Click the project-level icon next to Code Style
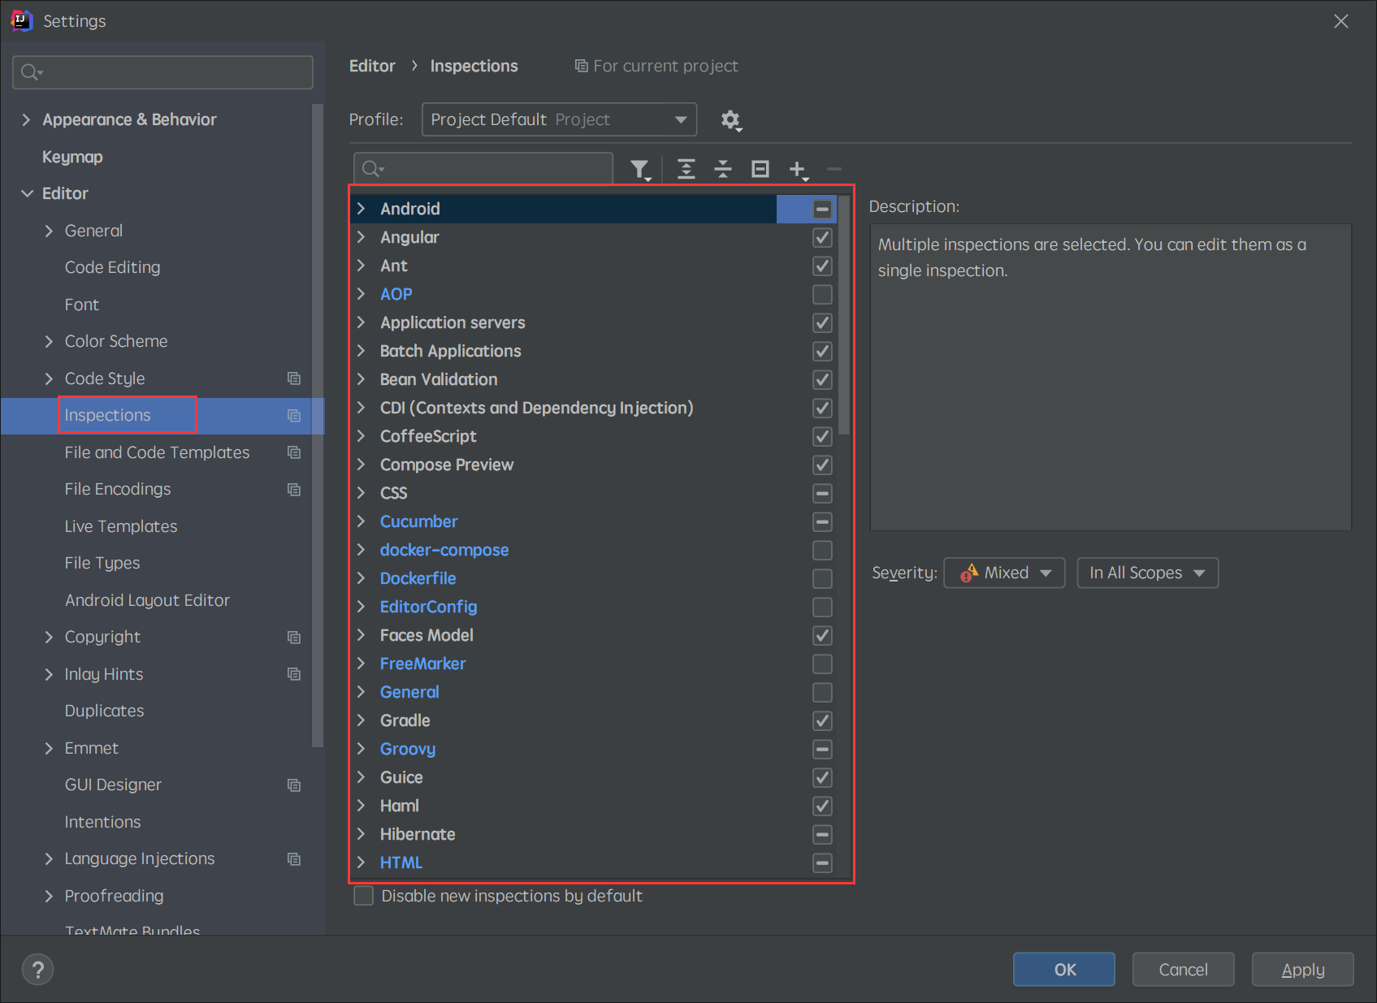The width and height of the screenshot is (1377, 1003). click(x=294, y=378)
